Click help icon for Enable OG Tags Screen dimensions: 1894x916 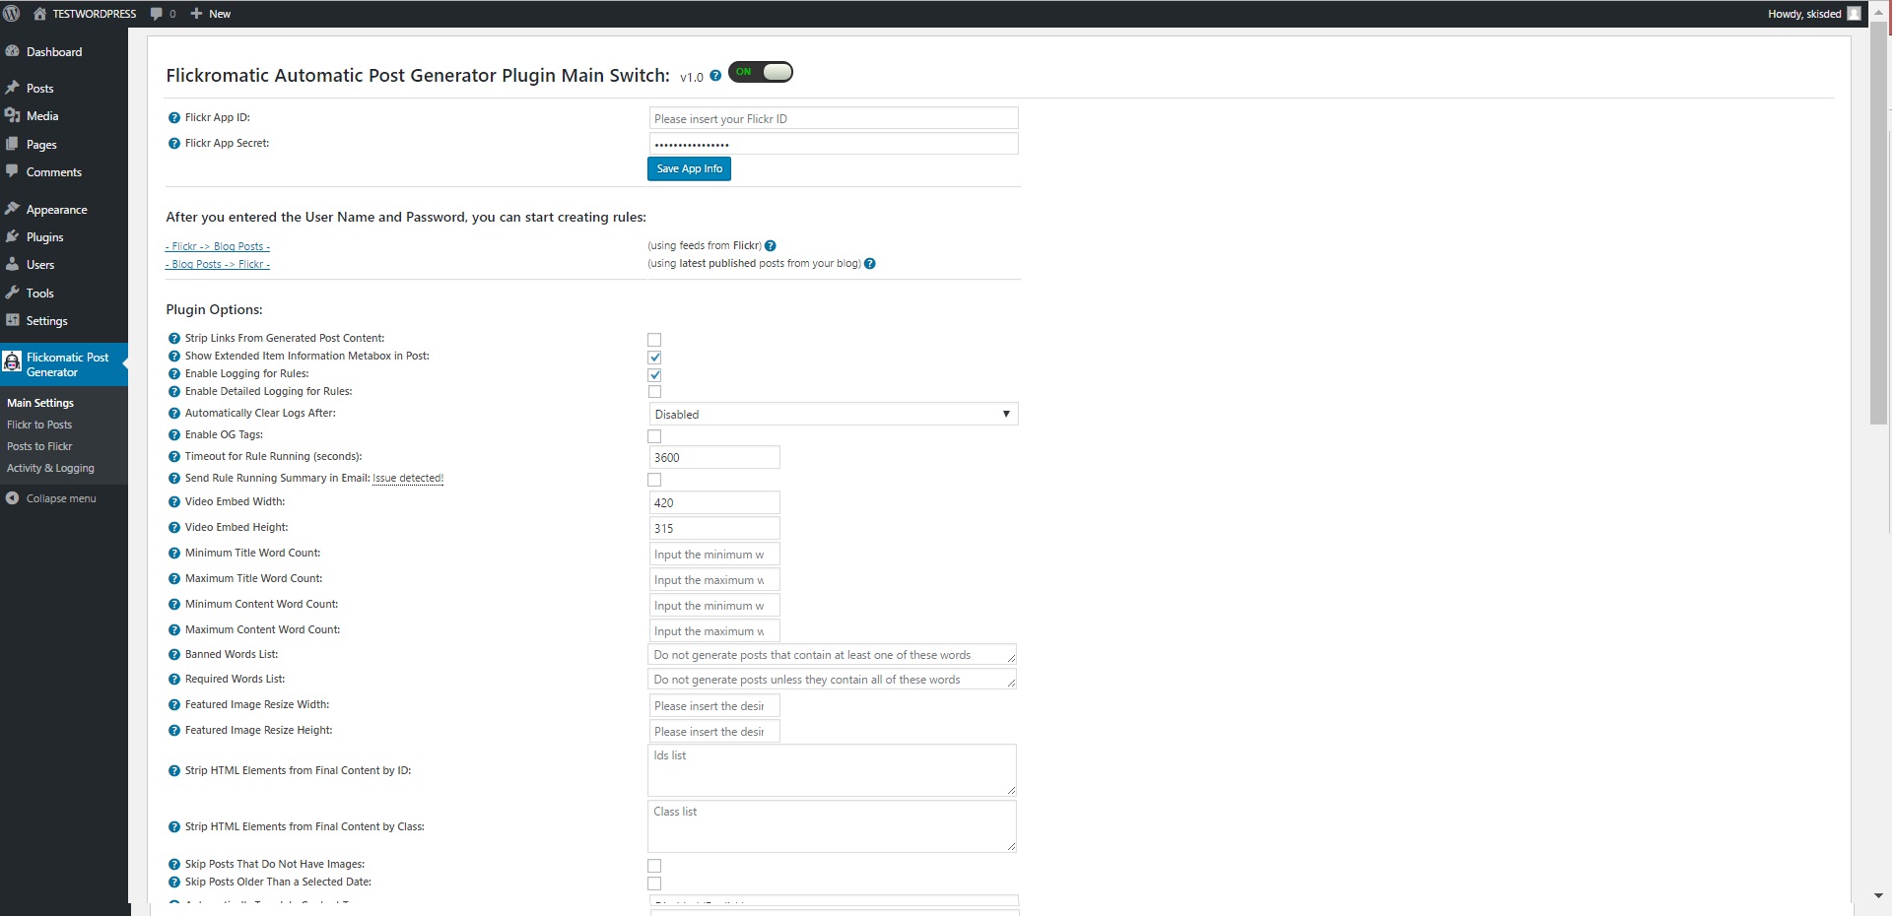click(x=174, y=435)
